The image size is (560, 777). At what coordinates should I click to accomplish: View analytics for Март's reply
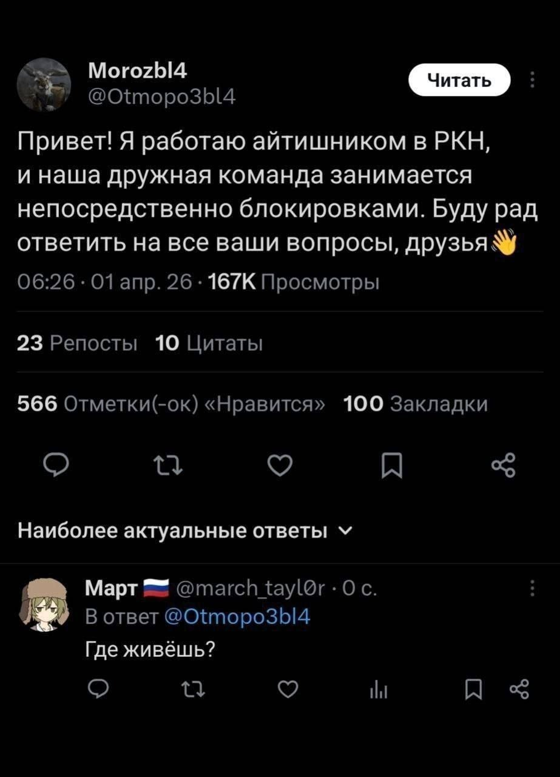[x=379, y=689]
